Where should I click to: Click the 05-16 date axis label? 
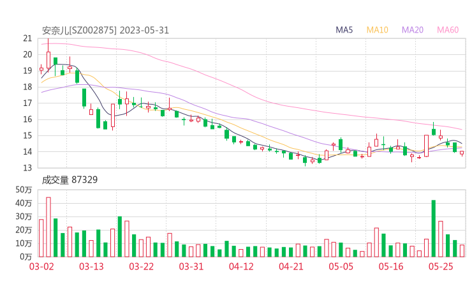tap(391, 266)
